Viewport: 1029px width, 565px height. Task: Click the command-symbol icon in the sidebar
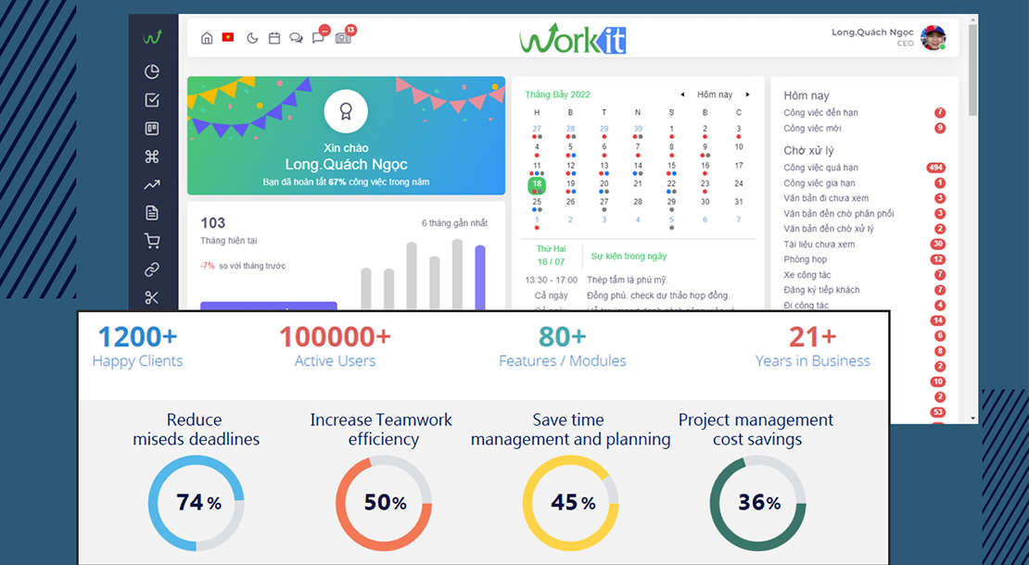coord(152,157)
